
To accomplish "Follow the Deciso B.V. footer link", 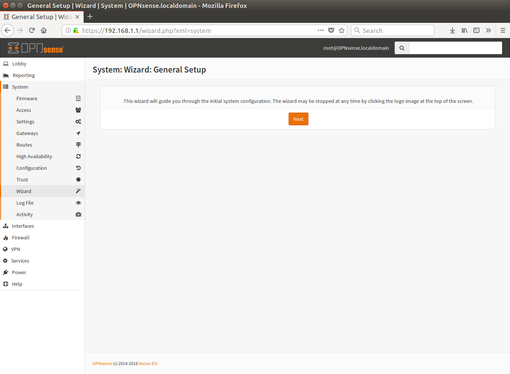I will [148, 364].
